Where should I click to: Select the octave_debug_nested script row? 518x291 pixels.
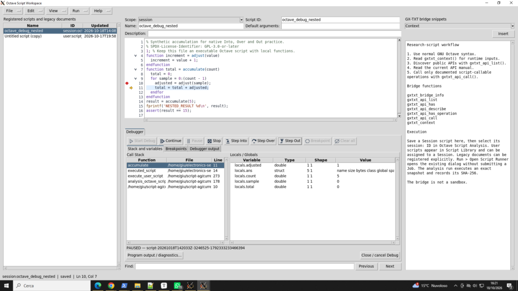(x=60, y=31)
